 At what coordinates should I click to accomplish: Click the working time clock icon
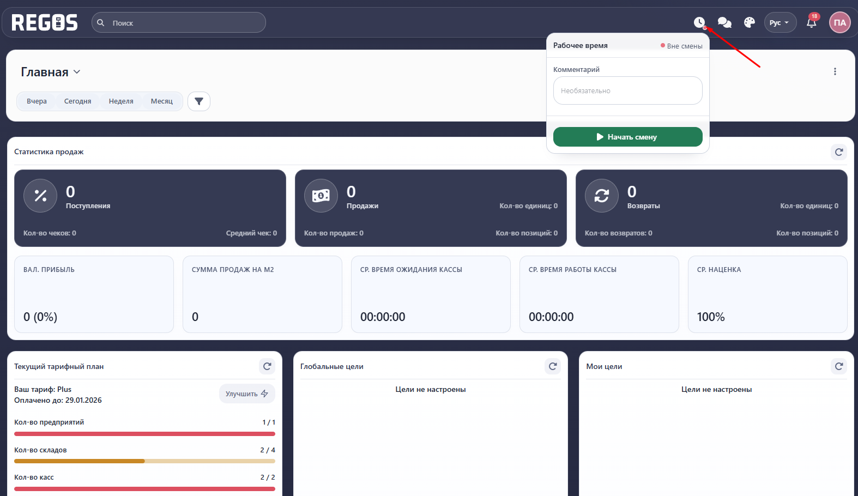click(x=699, y=22)
